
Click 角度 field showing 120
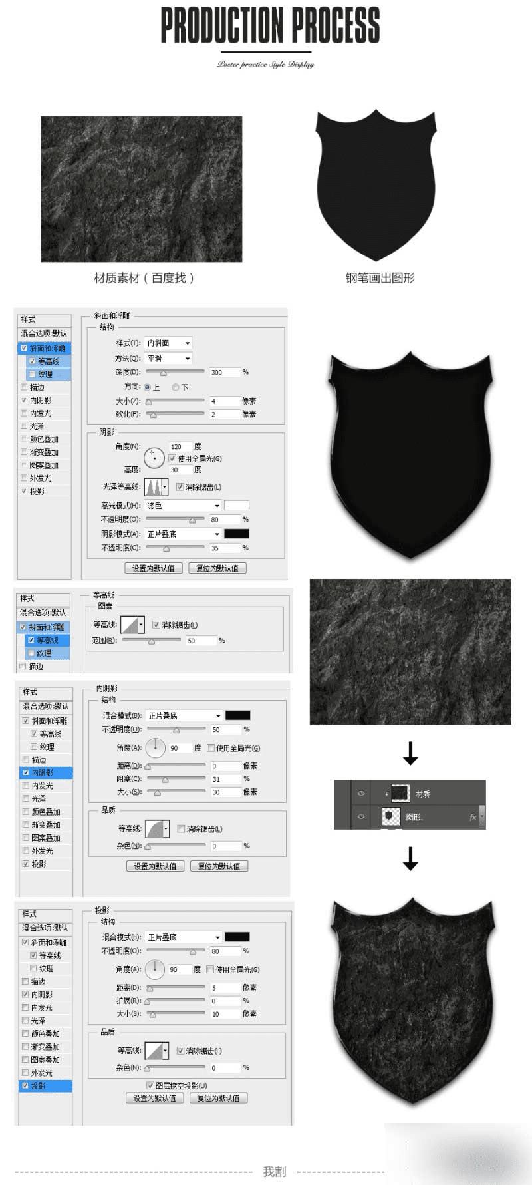[x=180, y=446]
